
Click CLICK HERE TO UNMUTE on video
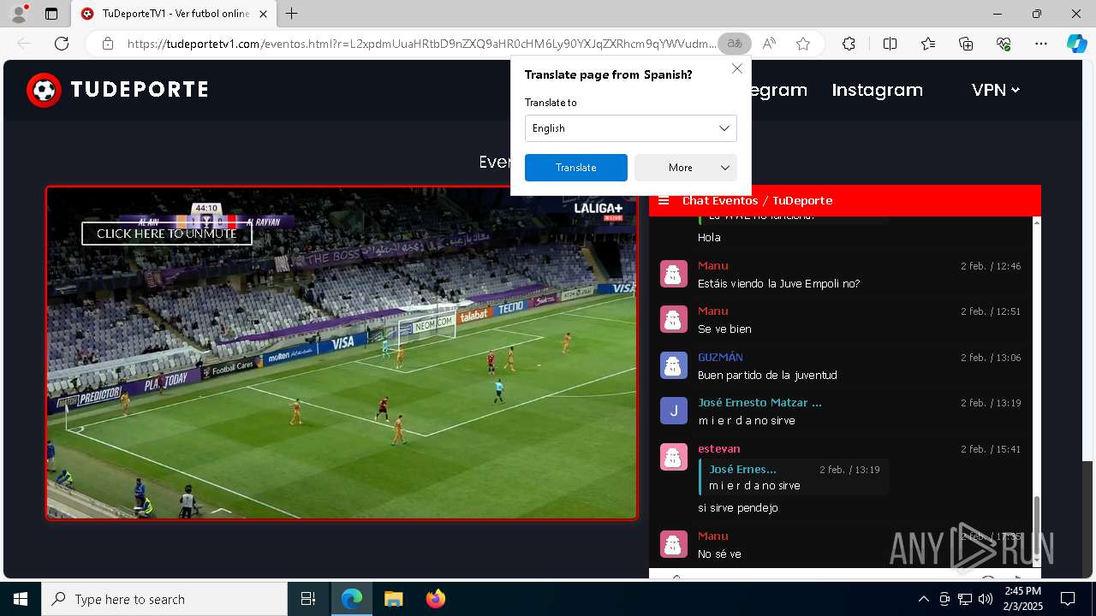coord(167,234)
